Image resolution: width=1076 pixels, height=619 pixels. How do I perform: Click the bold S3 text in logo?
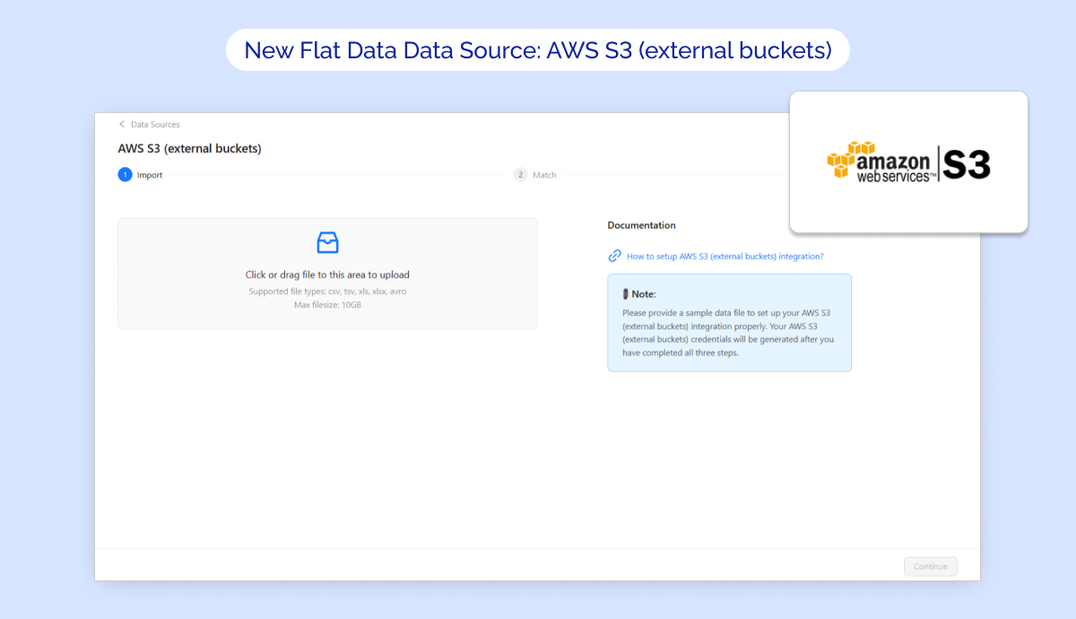967,165
